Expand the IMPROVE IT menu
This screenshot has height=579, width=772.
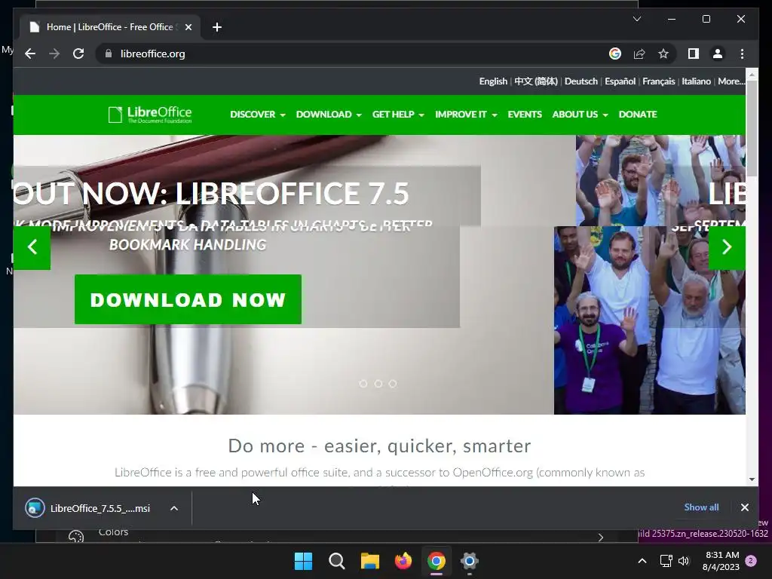click(466, 115)
